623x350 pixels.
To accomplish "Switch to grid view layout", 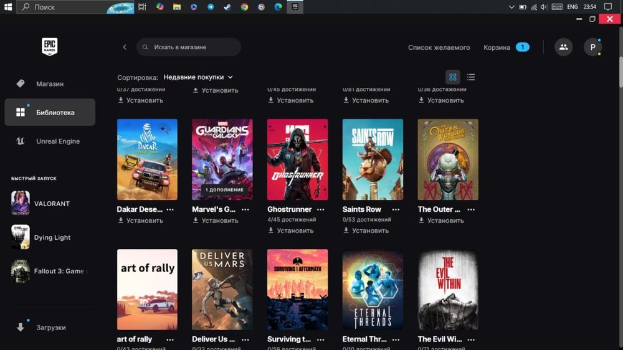I will tap(452, 77).
